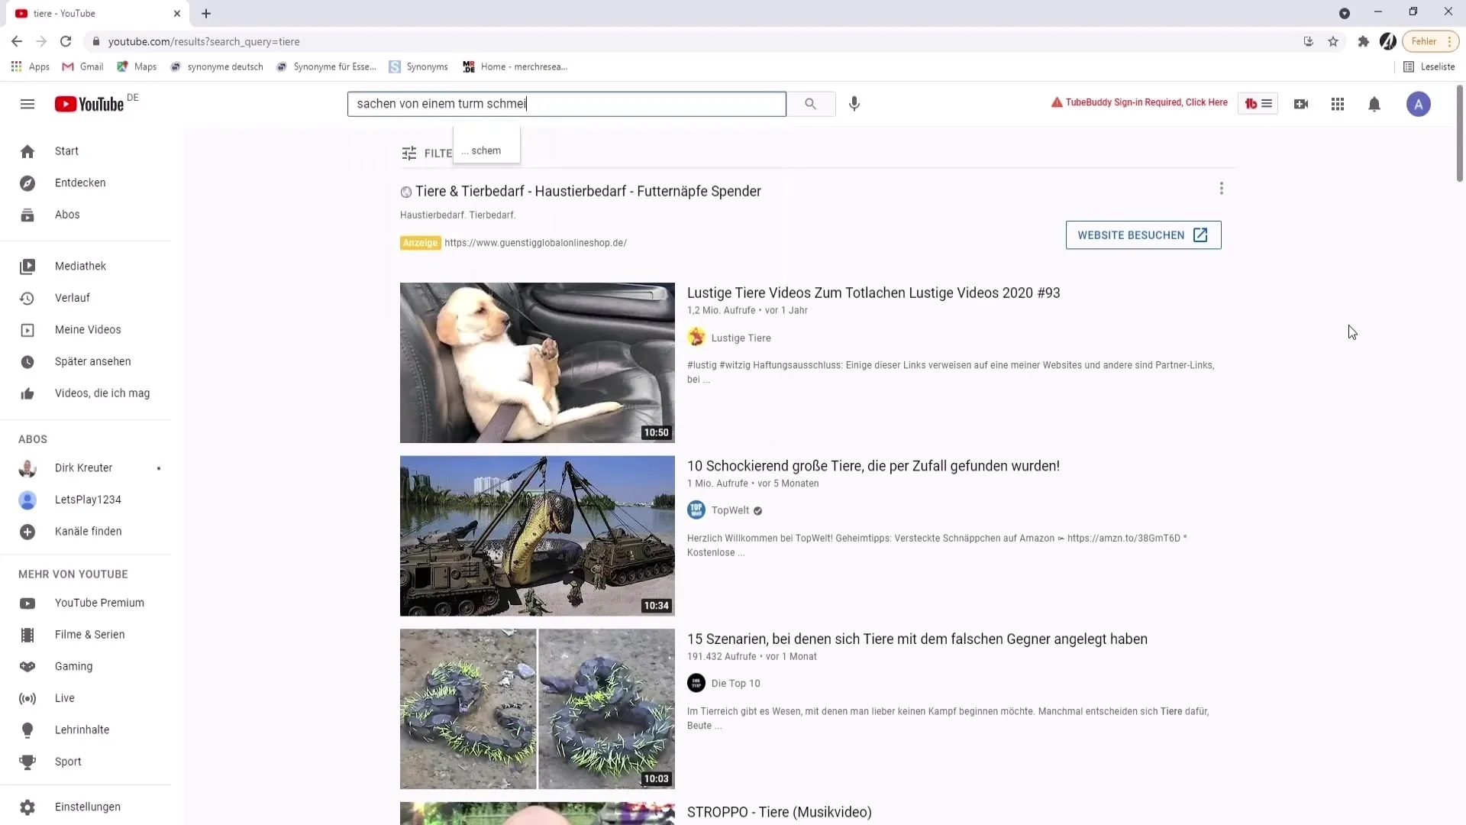Click the YouTube search icon
The height and width of the screenshot is (825, 1466).
(x=812, y=103)
